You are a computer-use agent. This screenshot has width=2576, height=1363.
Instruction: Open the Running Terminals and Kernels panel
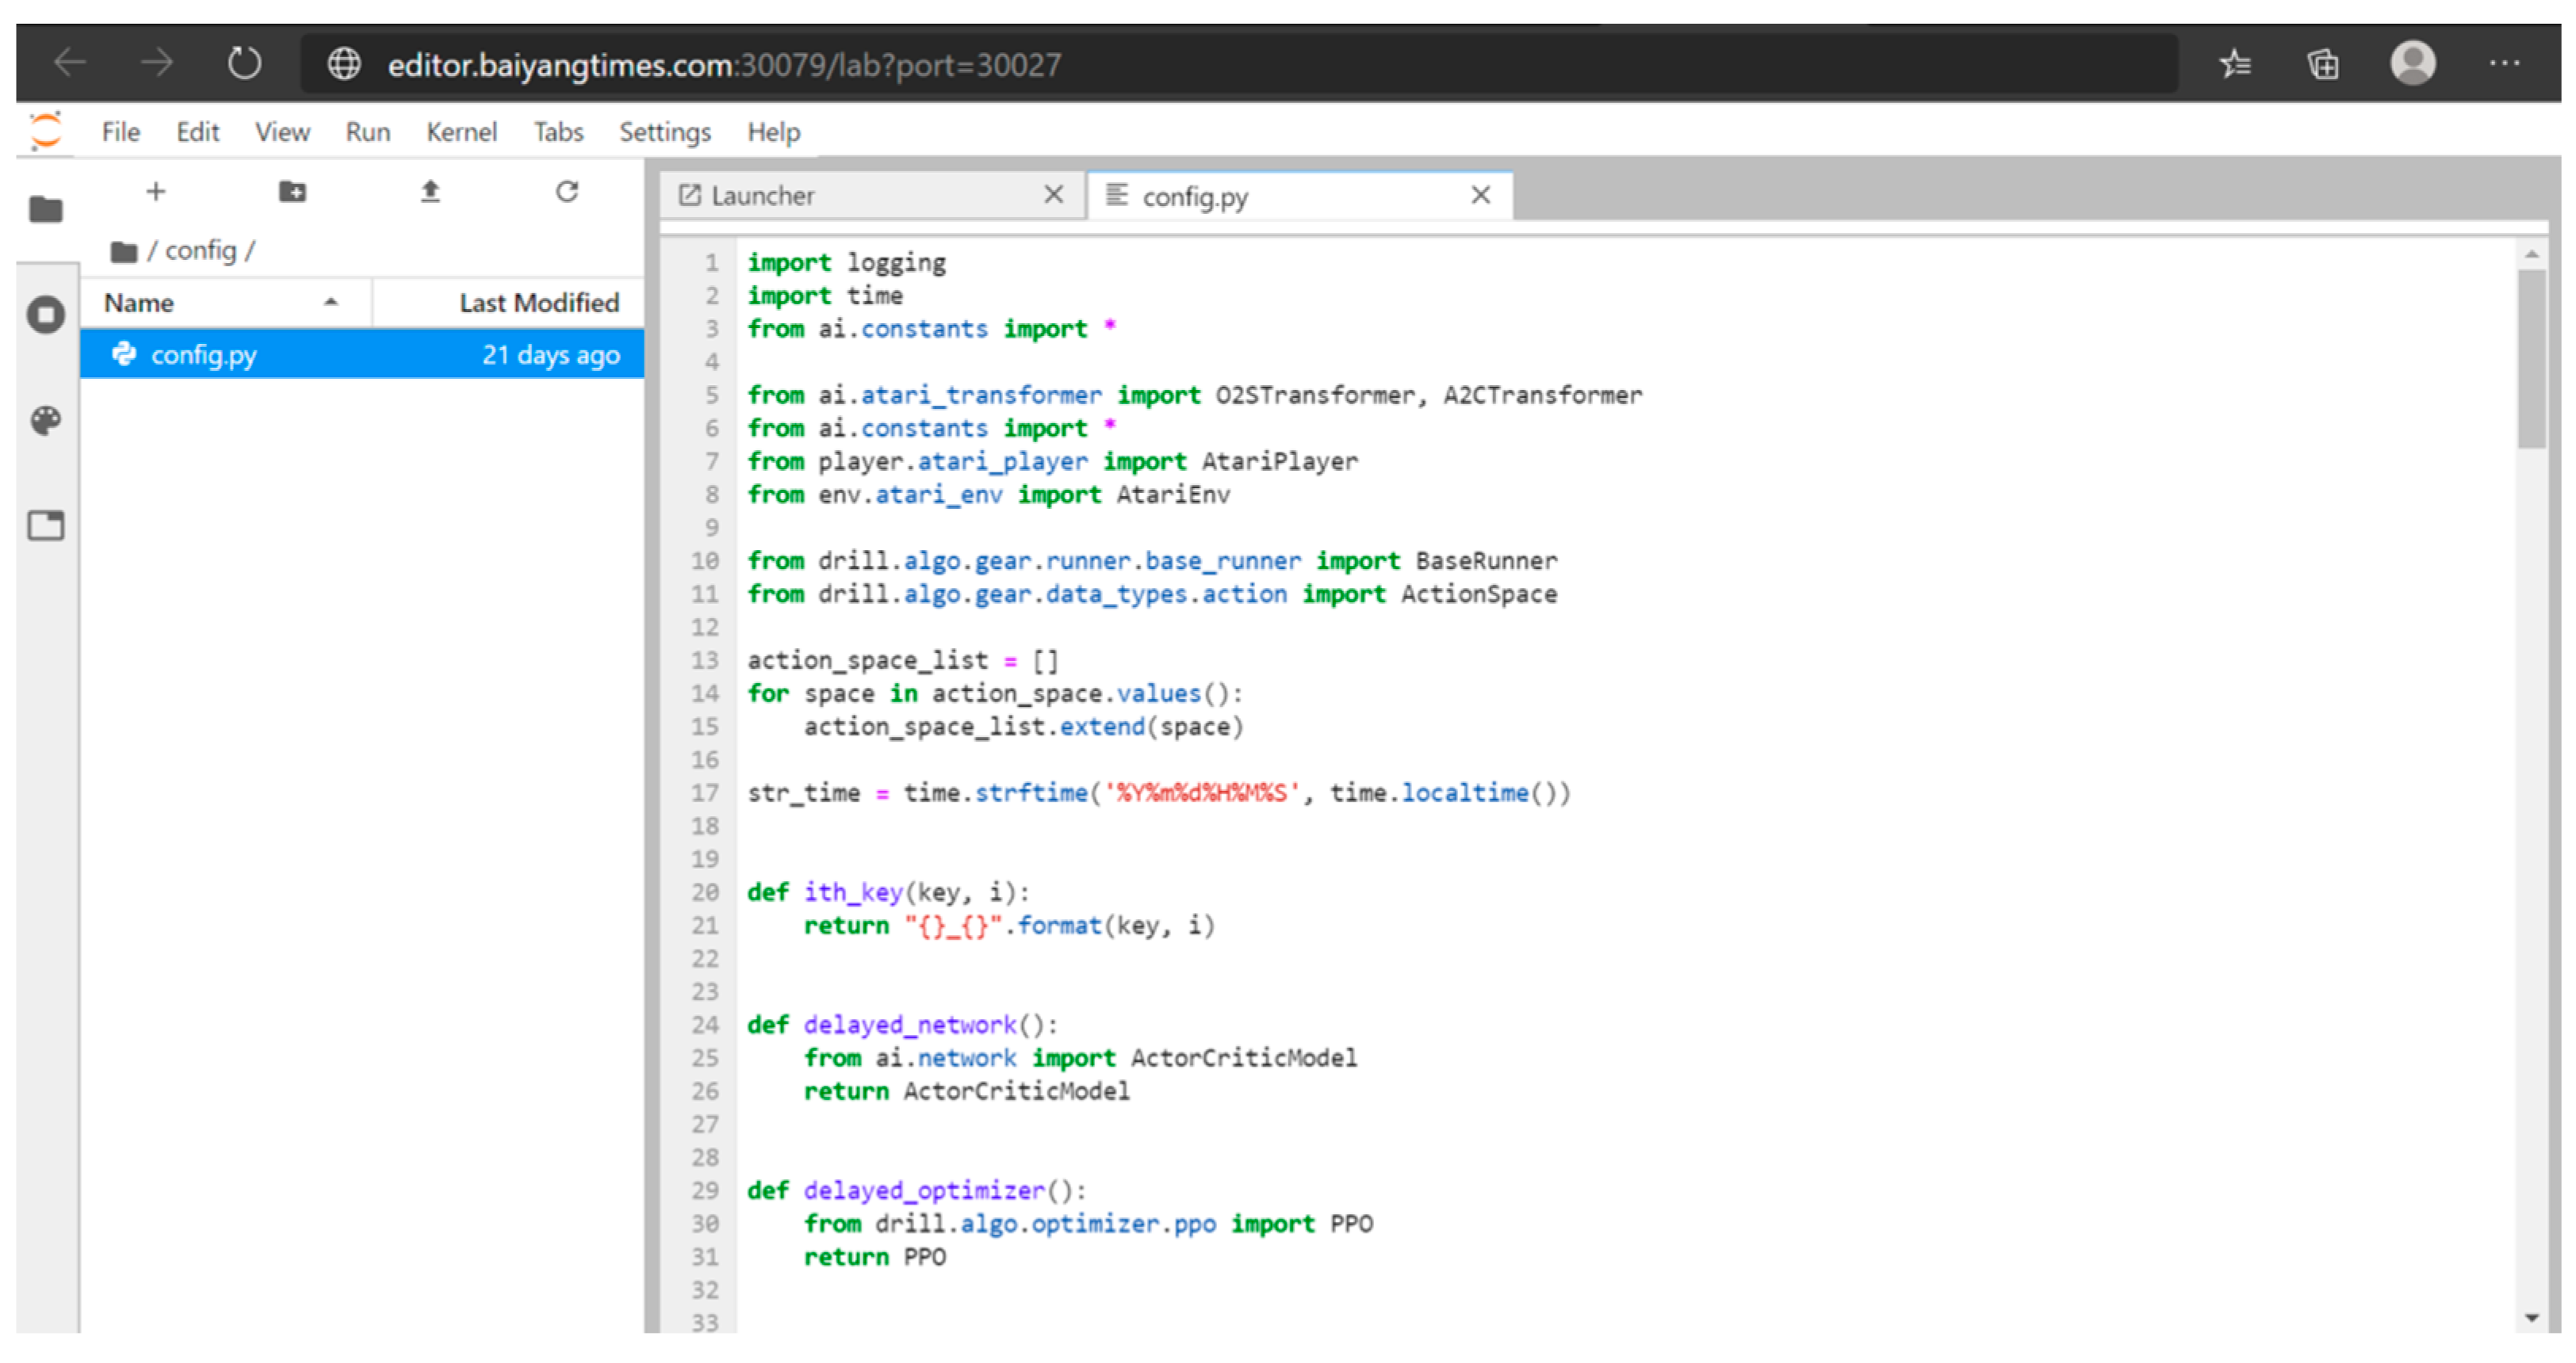pos(45,315)
